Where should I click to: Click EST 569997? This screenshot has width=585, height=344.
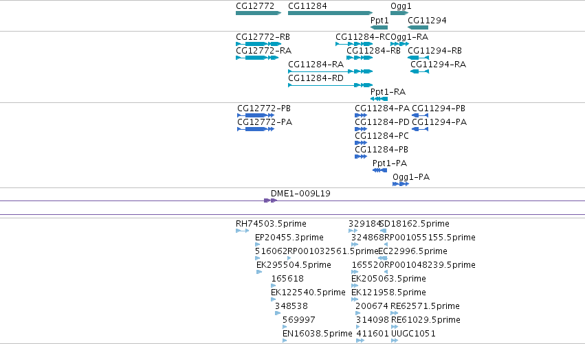click(299, 321)
